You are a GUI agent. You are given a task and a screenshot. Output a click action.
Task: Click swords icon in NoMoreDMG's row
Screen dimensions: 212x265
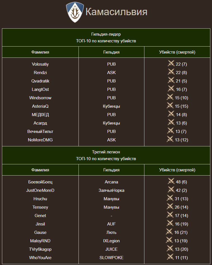[170, 139]
